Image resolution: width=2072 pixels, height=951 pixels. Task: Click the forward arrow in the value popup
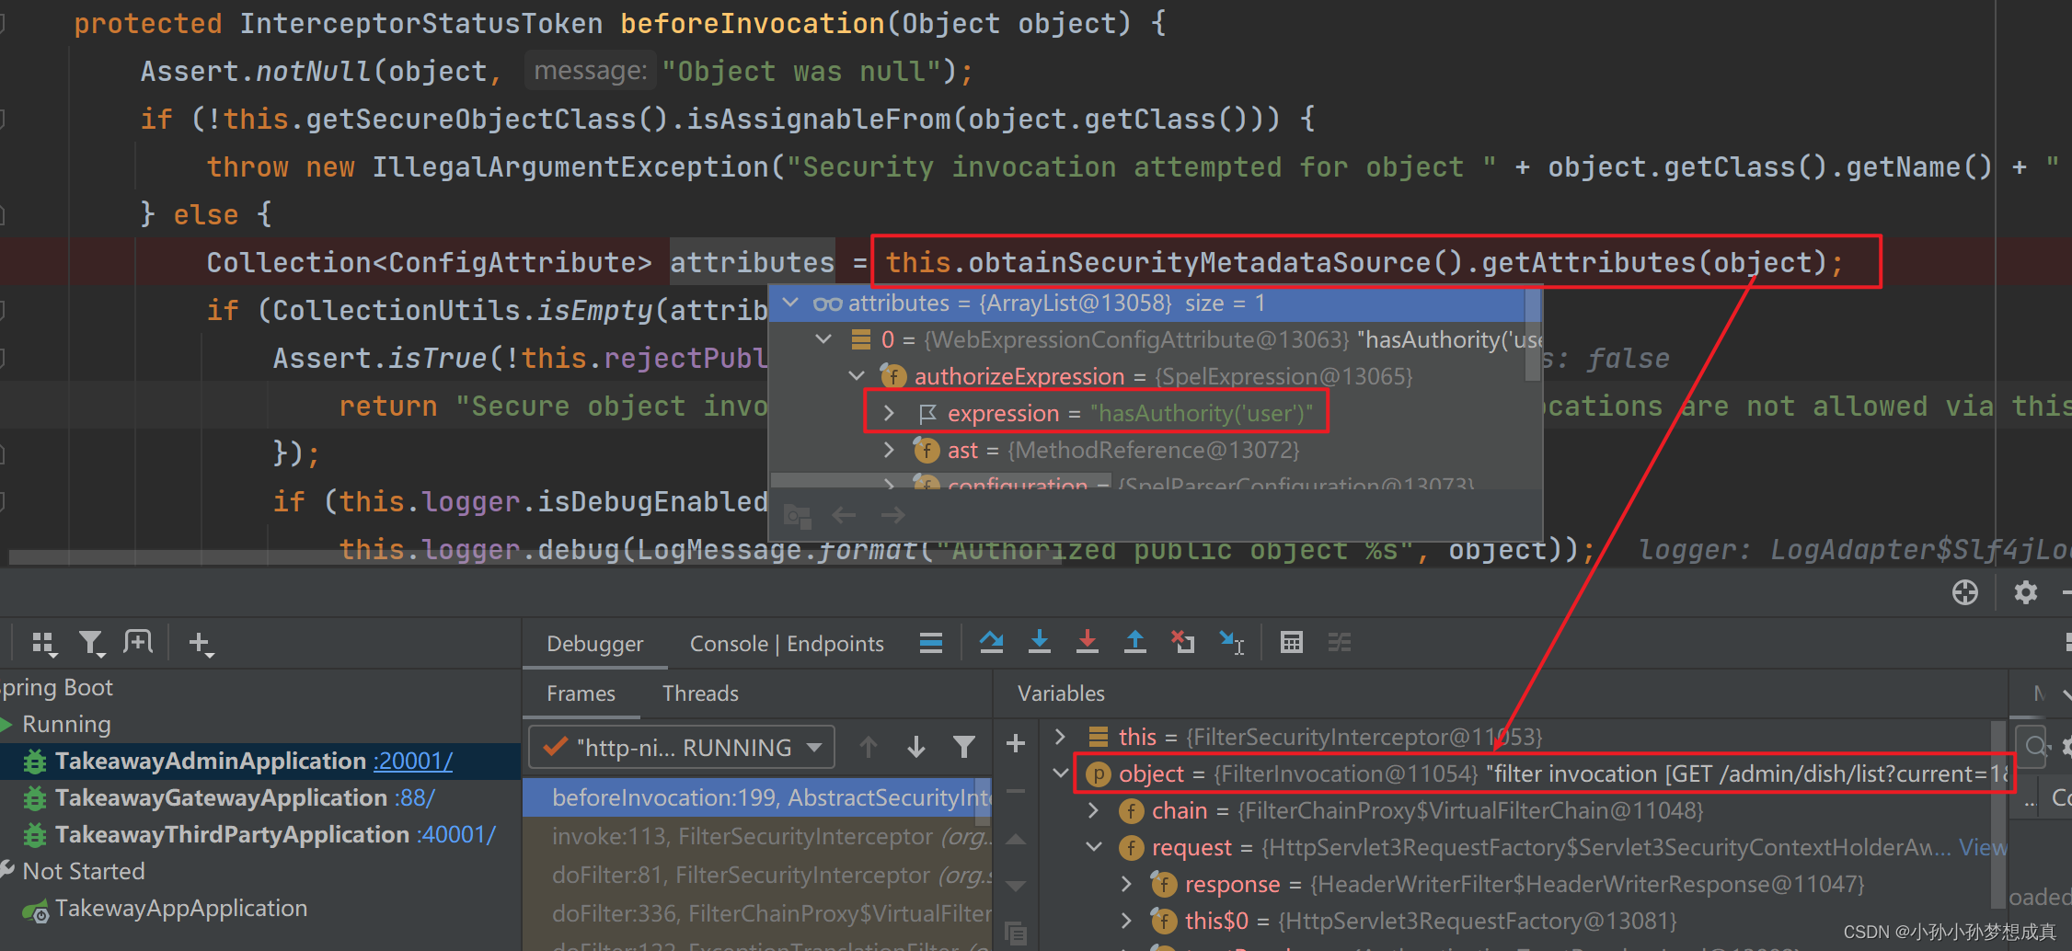[x=892, y=515]
